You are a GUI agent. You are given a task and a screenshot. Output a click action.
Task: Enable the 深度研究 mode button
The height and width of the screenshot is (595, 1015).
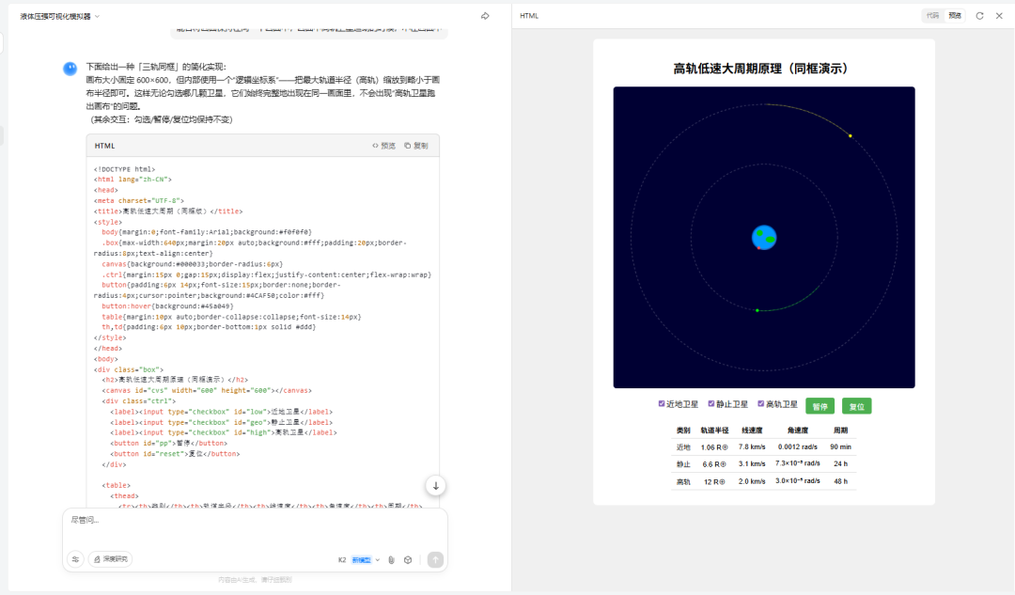point(111,559)
